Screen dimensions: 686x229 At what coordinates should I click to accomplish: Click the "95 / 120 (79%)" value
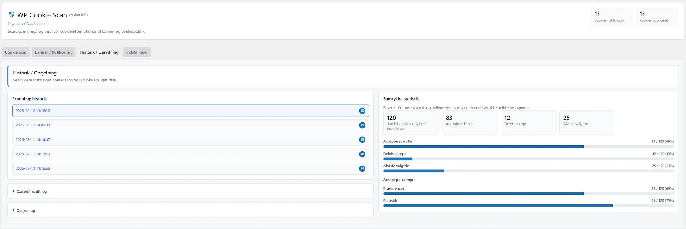(x=662, y=201)
